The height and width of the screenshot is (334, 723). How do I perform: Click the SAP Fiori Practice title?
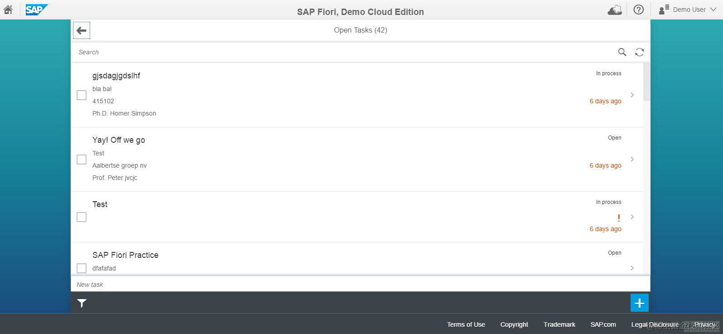click(x=125, y=255)
